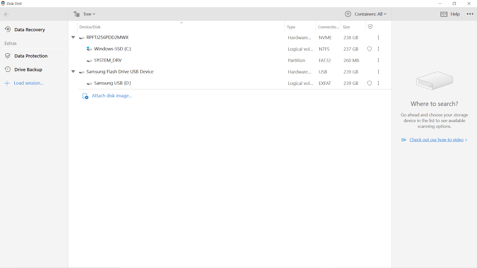Go back using the back arrow

coord(7,14)
